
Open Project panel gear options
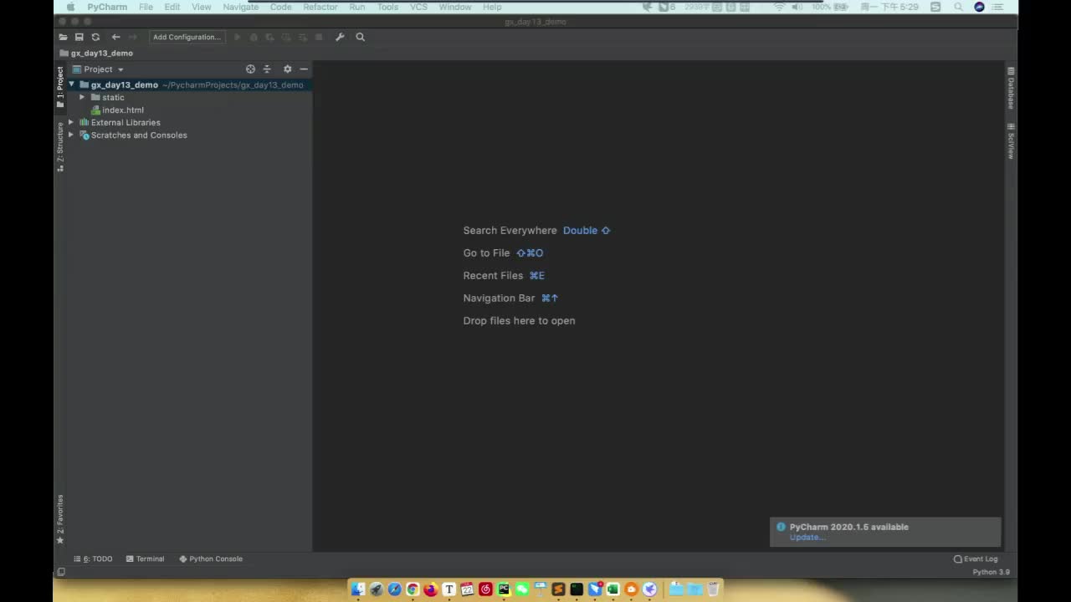coord(287,69)
